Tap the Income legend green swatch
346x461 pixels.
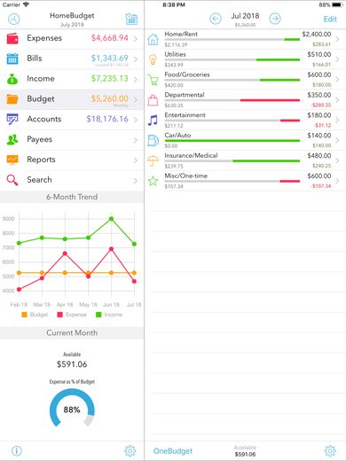98,315
